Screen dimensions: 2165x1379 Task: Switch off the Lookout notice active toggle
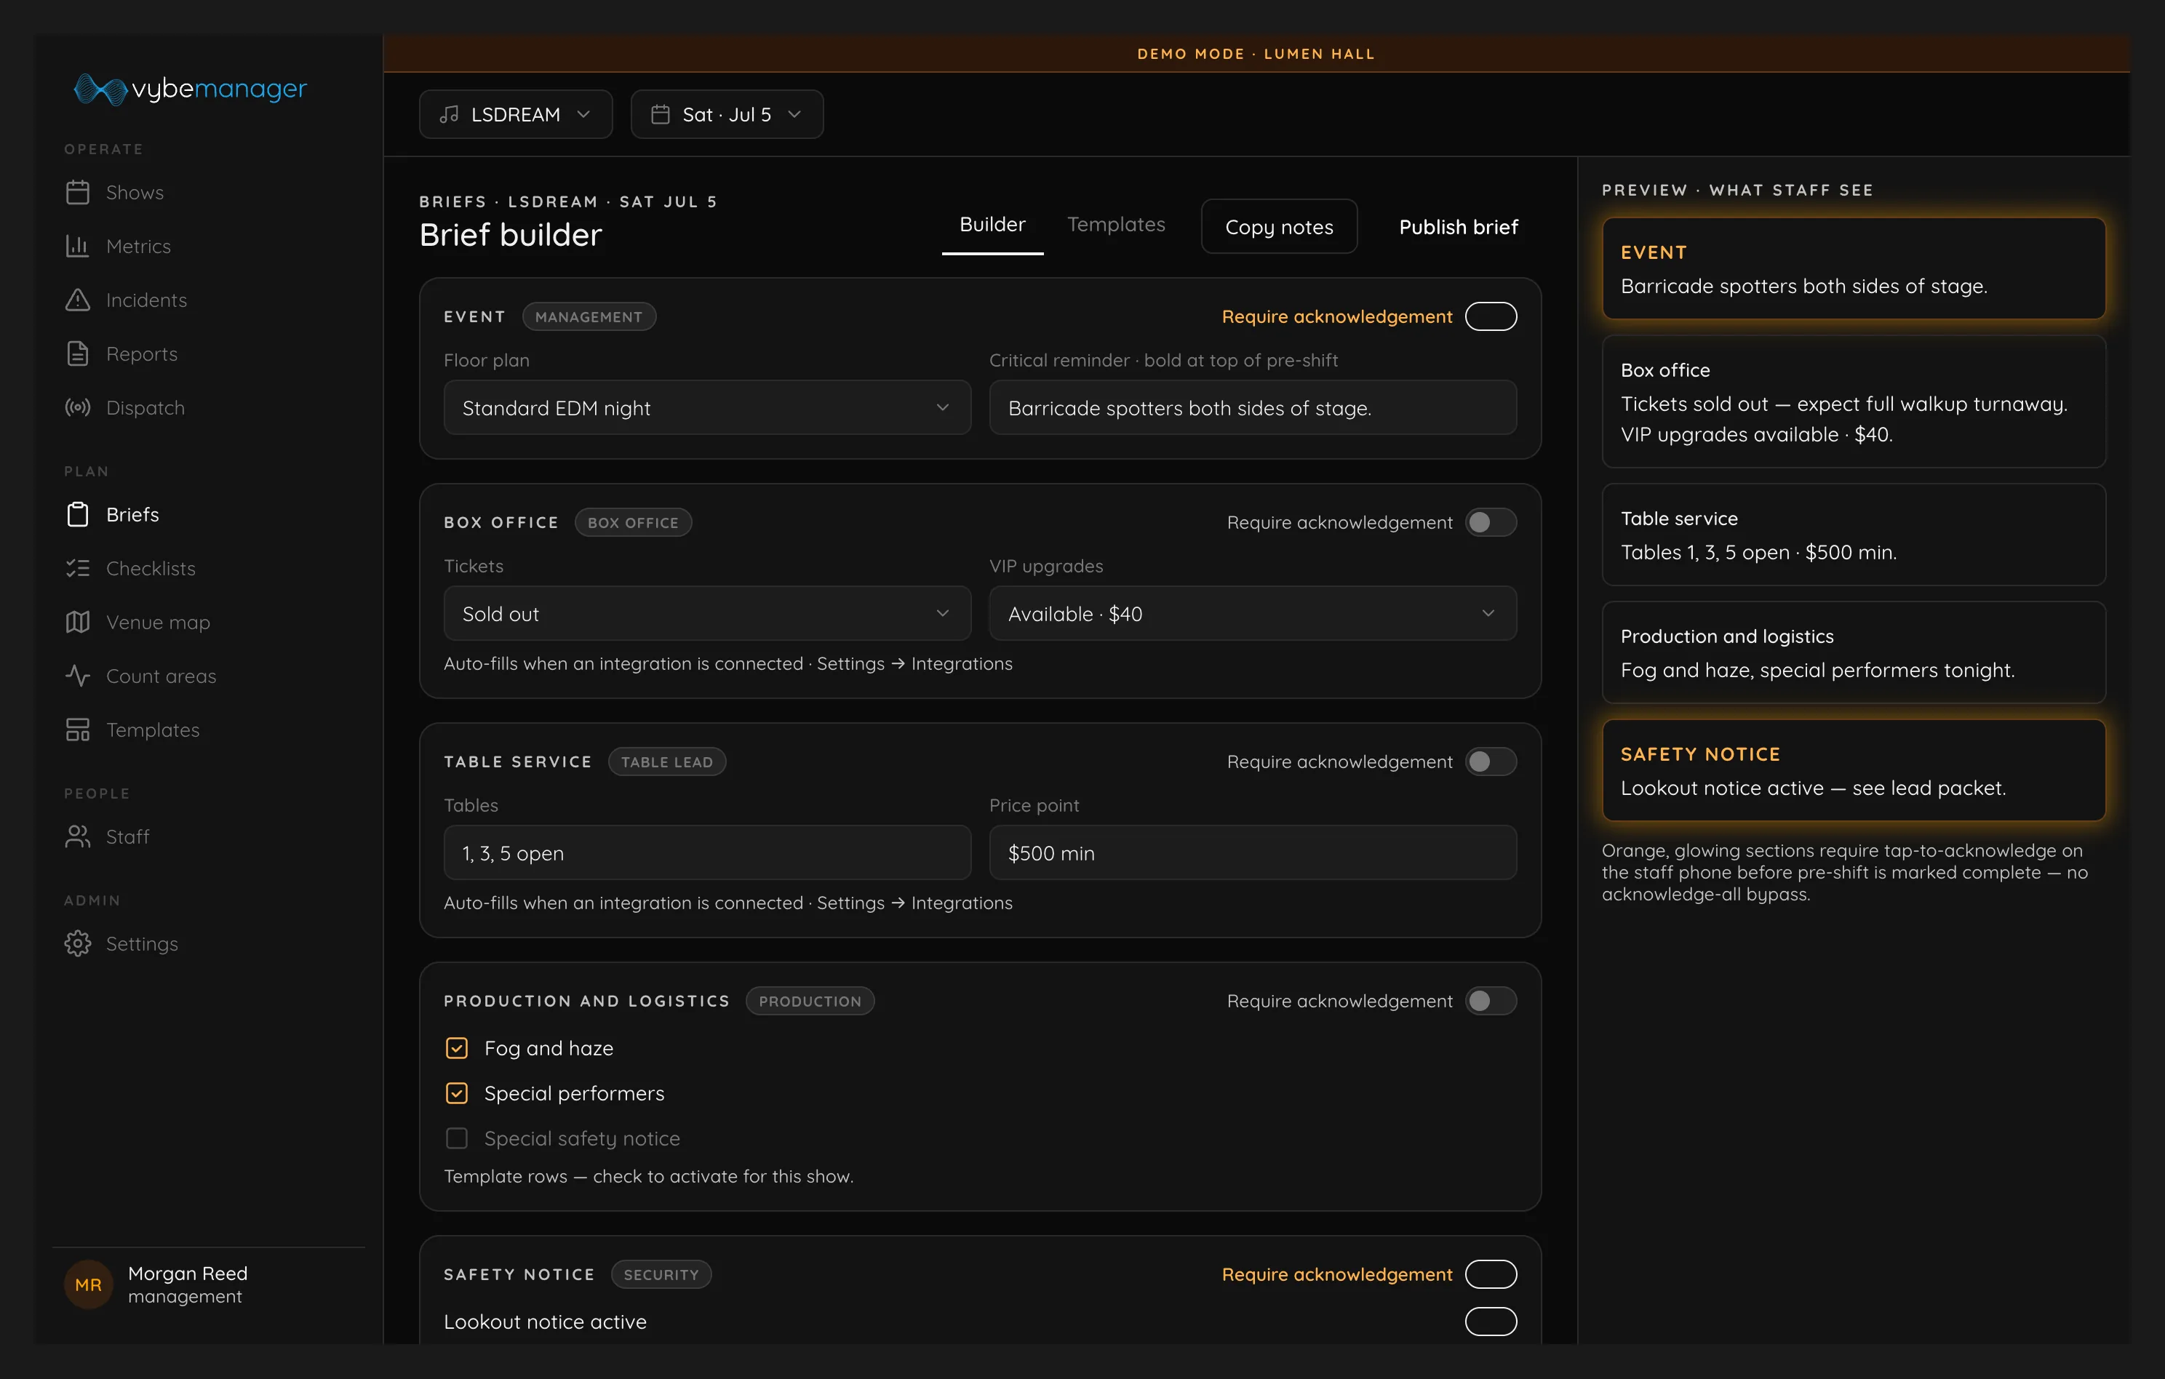coord(1491,1322)
